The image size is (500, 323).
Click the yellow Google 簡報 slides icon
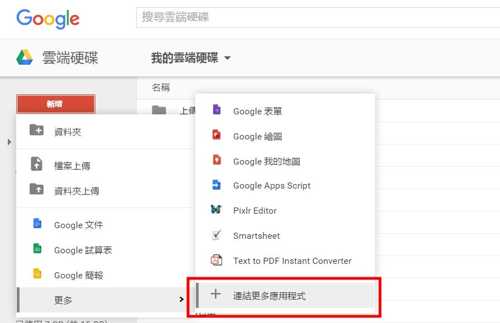(x=37, y=273)
